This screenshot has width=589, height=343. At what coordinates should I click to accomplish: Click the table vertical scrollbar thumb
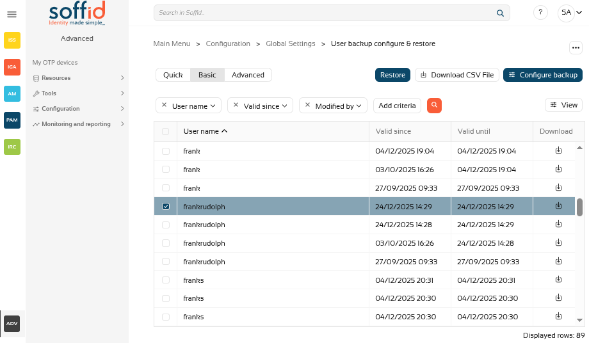(x=579, y=207)
